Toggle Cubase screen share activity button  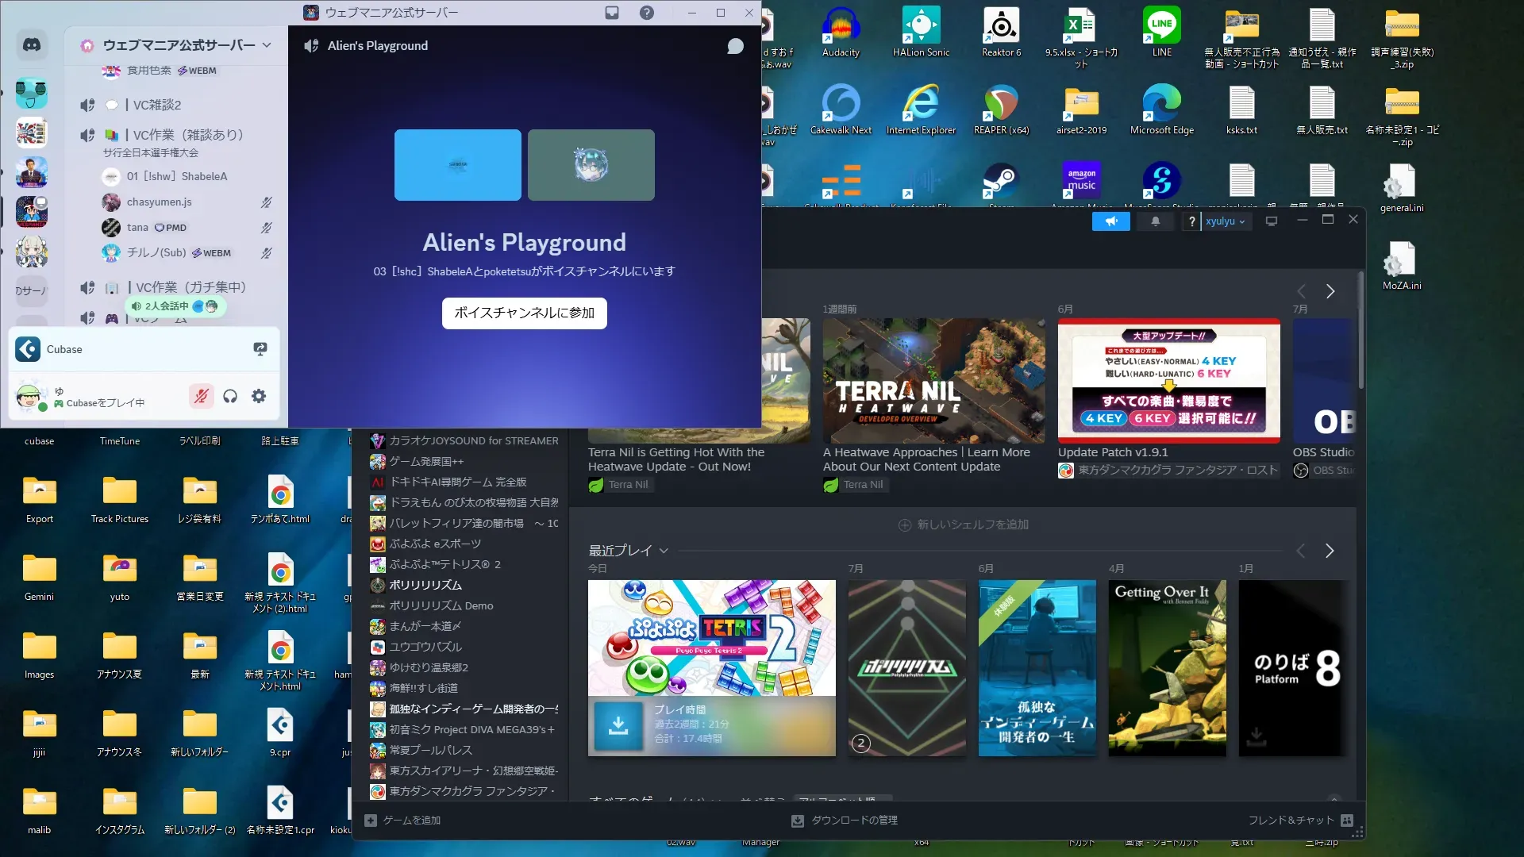tap(260, 349)
